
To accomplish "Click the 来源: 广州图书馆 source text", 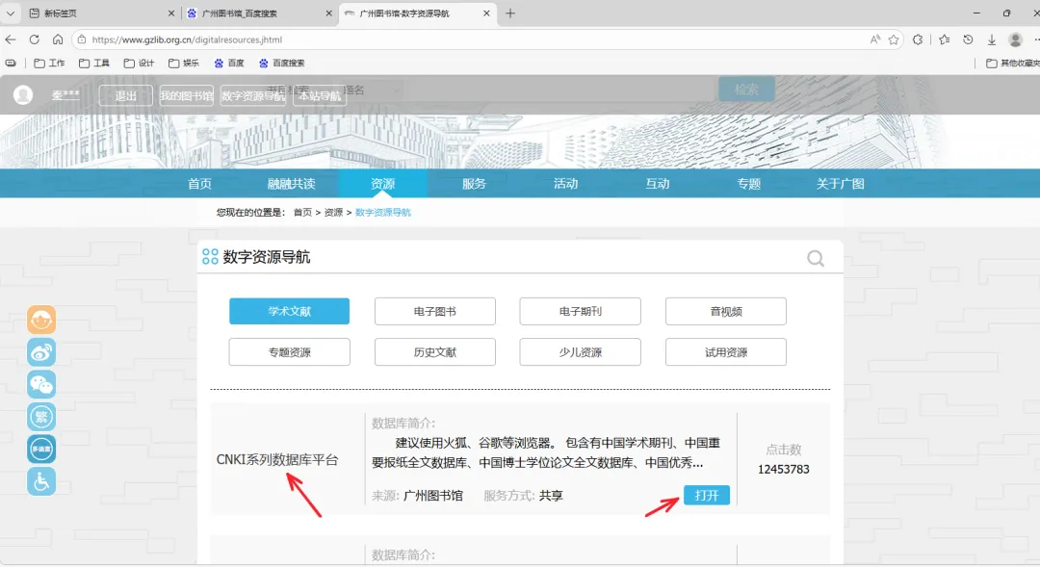I will tap(417, 496).
